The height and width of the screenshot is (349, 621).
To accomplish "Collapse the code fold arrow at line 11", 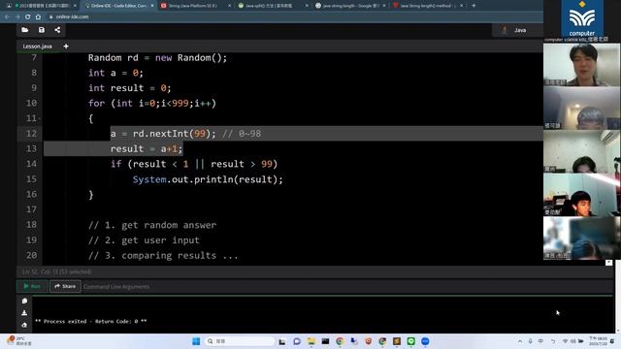I will click(40, 118).
